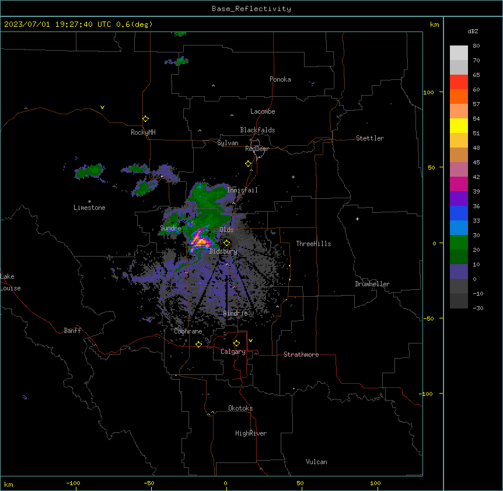Click the Cochrane map label
Viewport: 503px width, 491px height.
click(188, 331)
